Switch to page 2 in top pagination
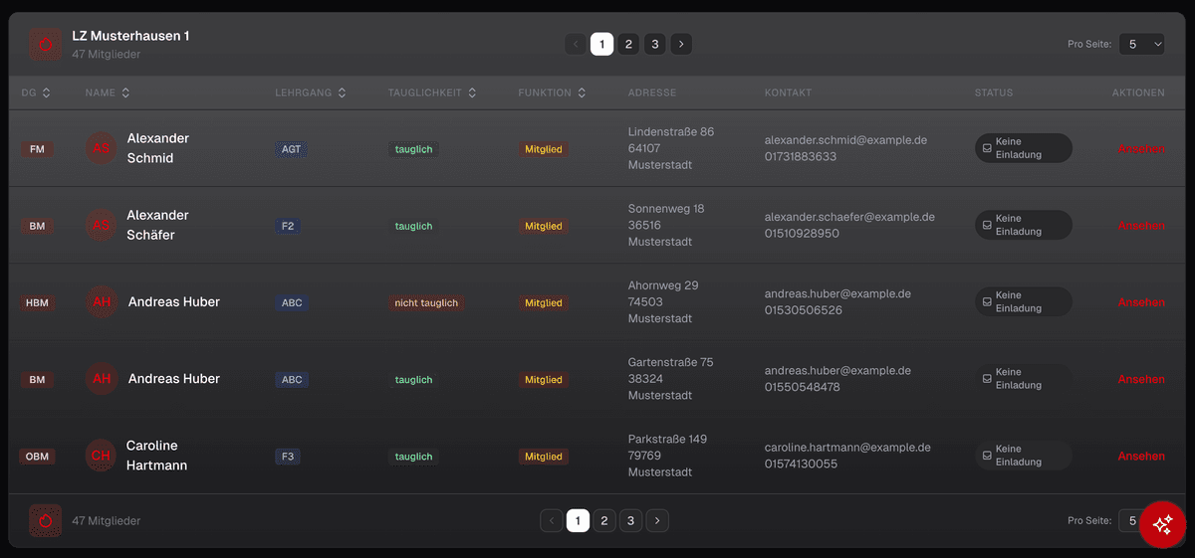Viewport: 1195px width, 558px height. click(628, 44)
